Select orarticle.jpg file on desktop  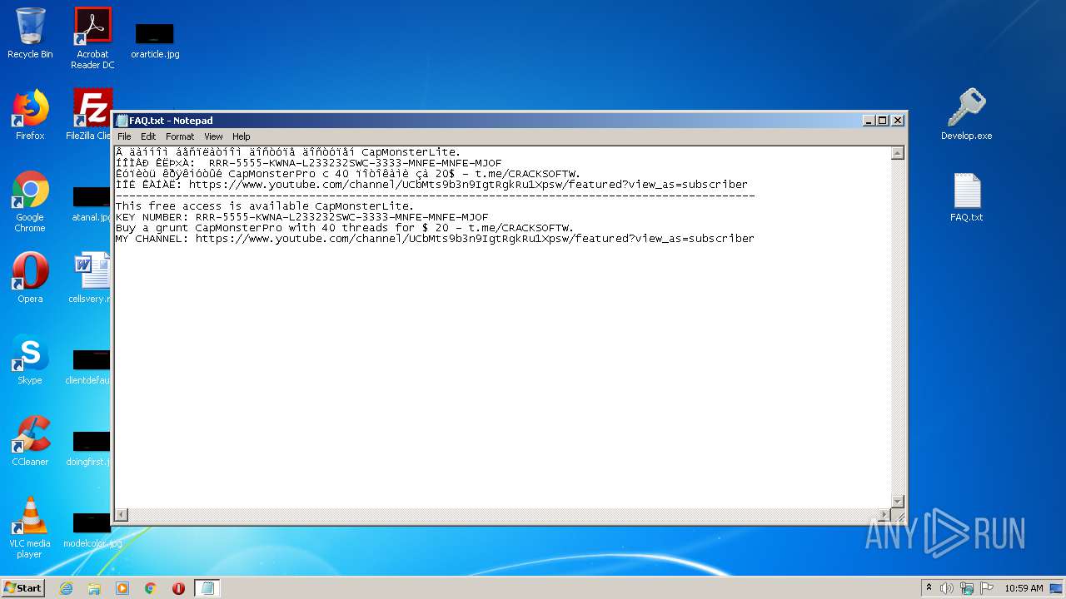(x=155, y=40)
